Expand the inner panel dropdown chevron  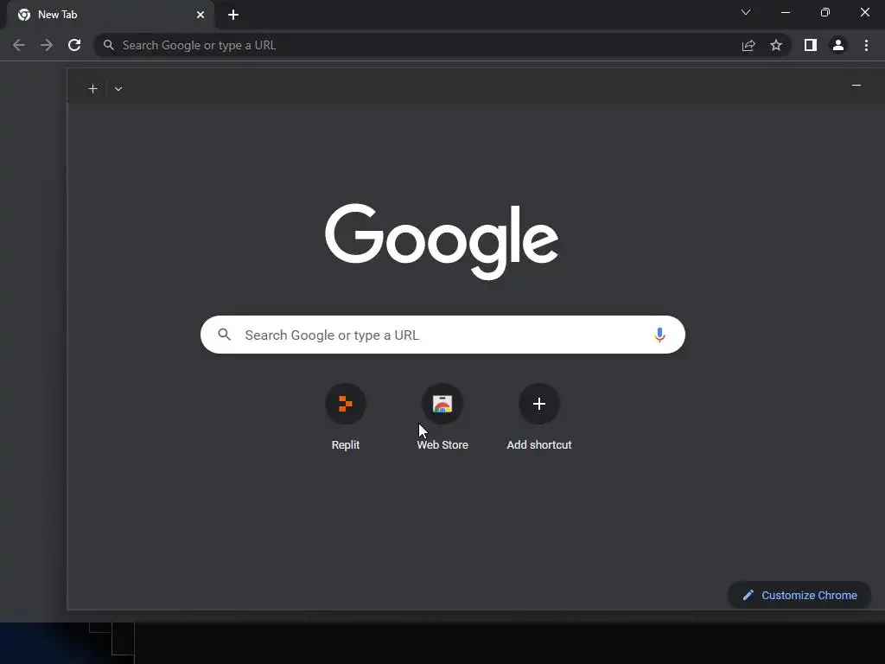point(118,89)
